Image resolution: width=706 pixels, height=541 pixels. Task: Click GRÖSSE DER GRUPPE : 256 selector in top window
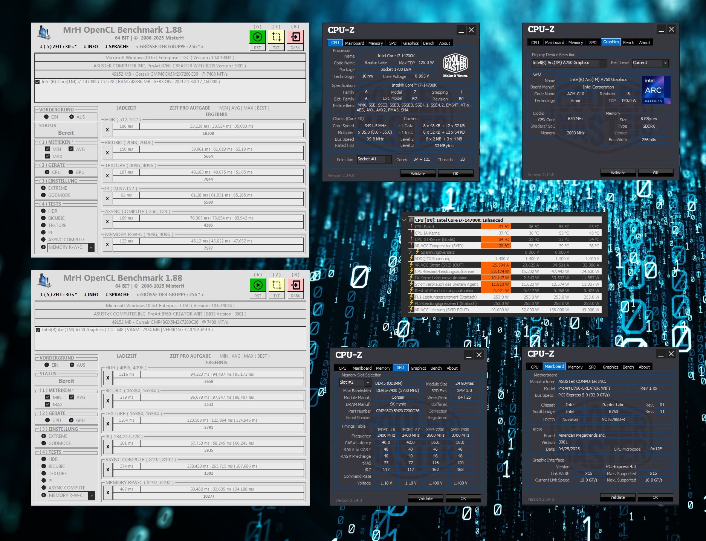[170, 47]
